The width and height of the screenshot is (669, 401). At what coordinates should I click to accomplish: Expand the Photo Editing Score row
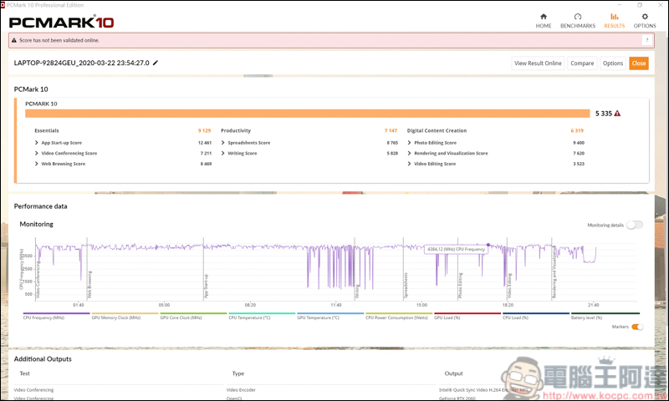[410, 143]
